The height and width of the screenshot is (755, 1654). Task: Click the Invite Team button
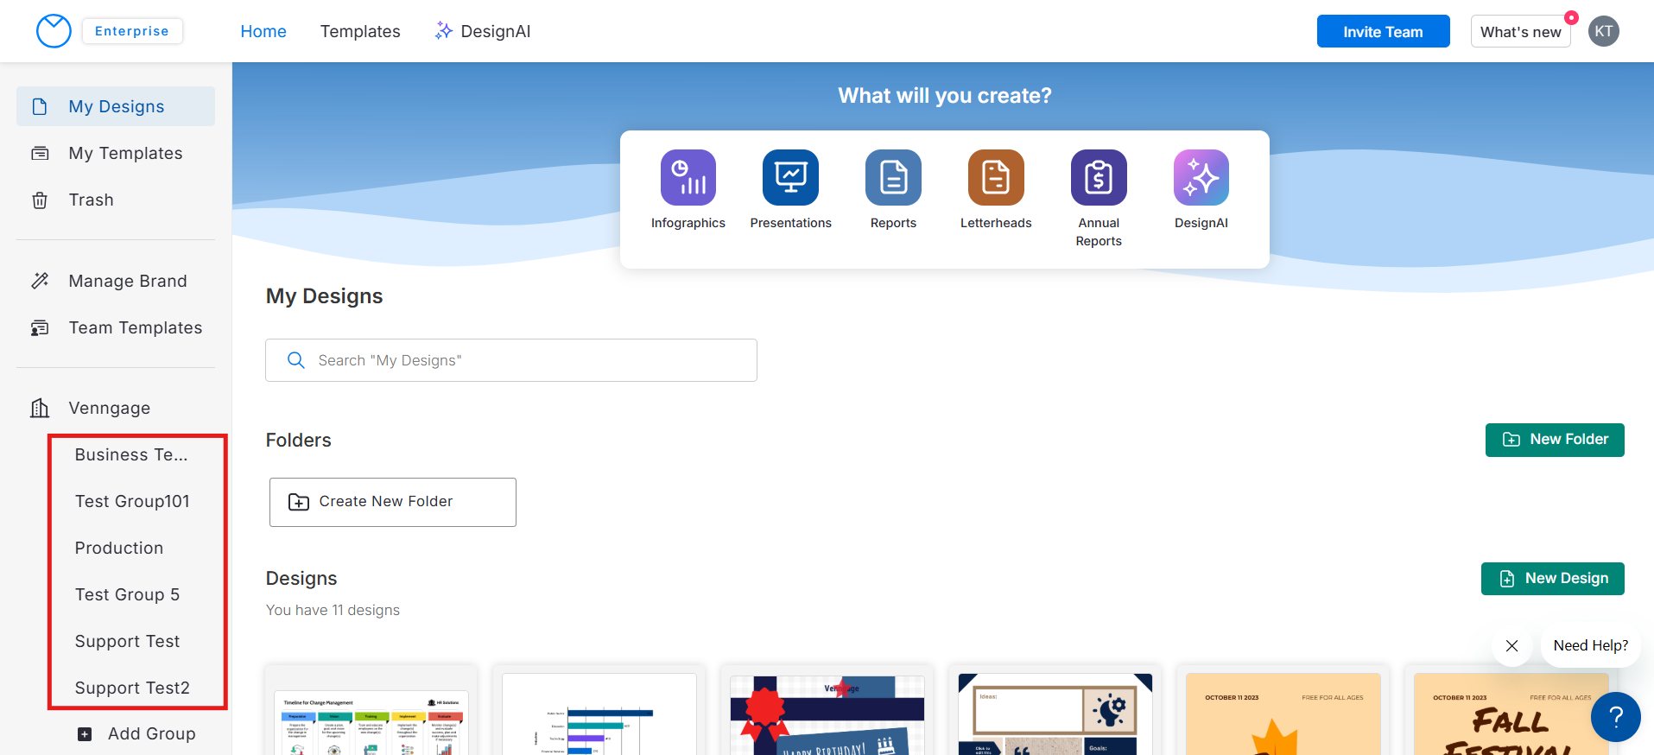click(x=1383, y=31)
